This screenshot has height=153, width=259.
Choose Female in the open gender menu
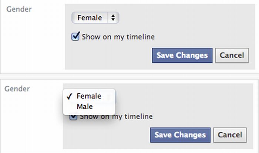point(89,96)
